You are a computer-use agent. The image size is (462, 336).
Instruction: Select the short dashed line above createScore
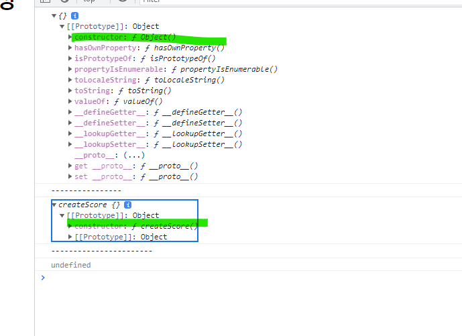86,190
